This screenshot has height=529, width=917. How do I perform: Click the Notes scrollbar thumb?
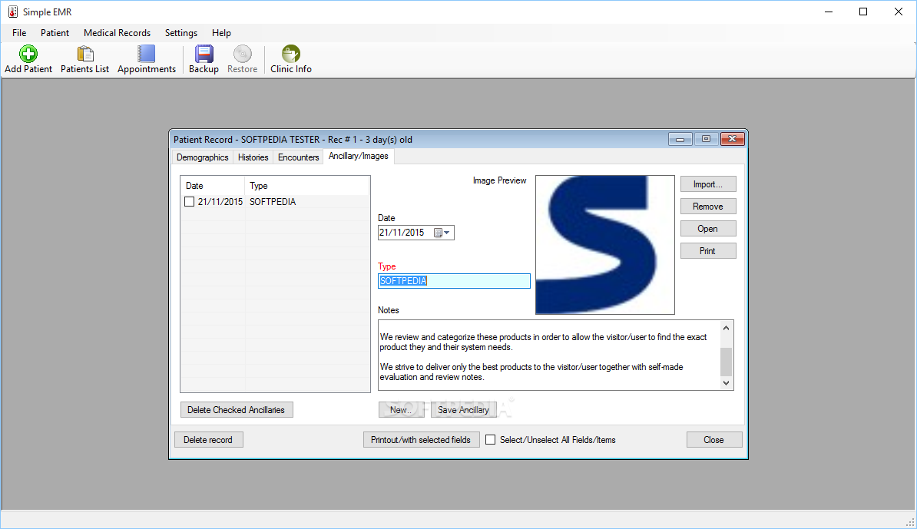(726, 362)
